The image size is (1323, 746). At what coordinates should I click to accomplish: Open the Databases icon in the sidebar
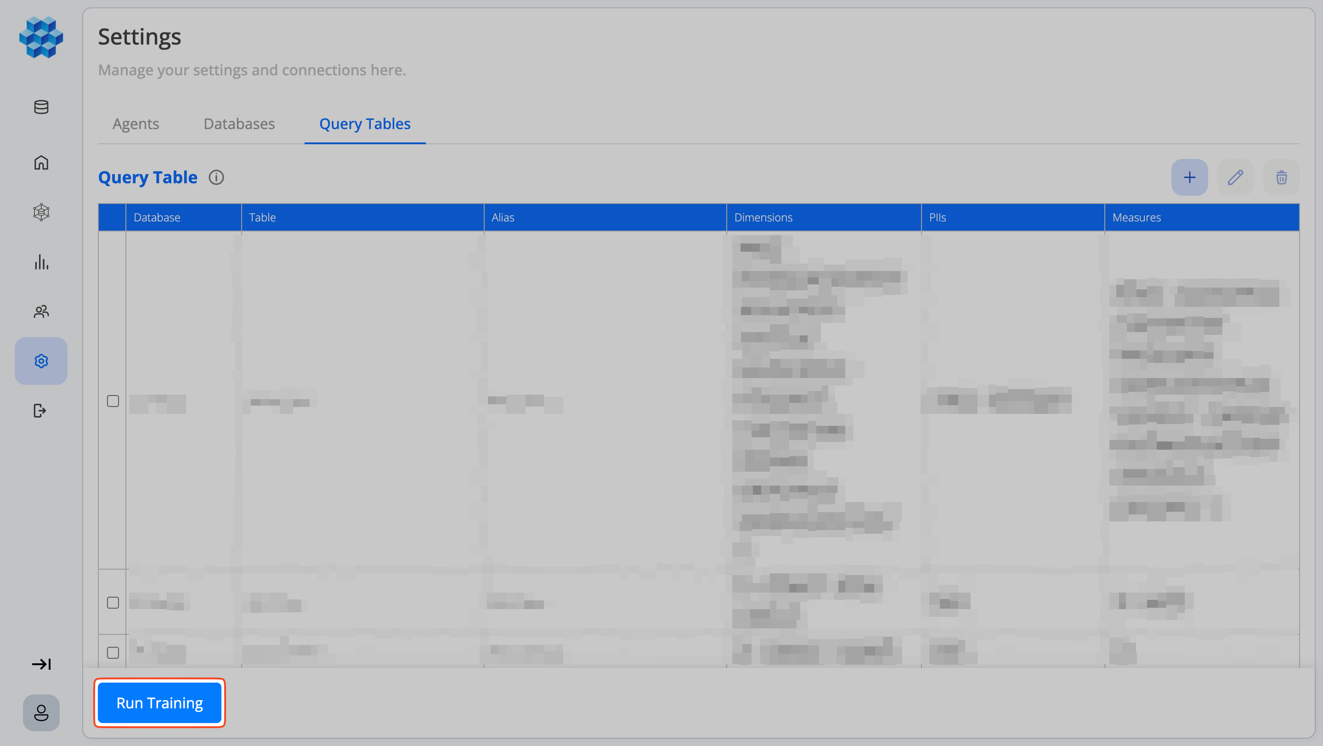click(41, 107)
